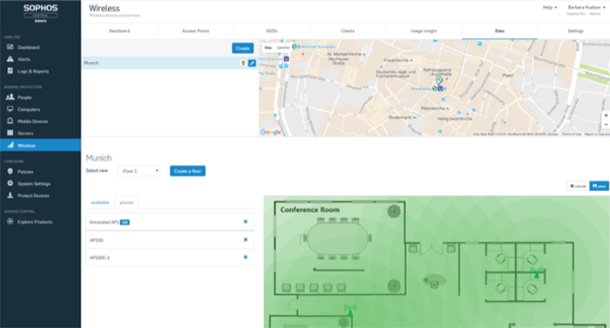Click the Sophos Central logo
The height and width of the screenshot is (328, 610).
point(40,13)
